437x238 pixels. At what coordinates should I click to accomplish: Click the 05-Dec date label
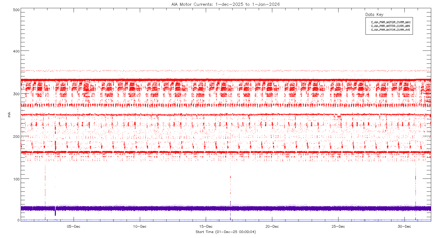point(73,226)
